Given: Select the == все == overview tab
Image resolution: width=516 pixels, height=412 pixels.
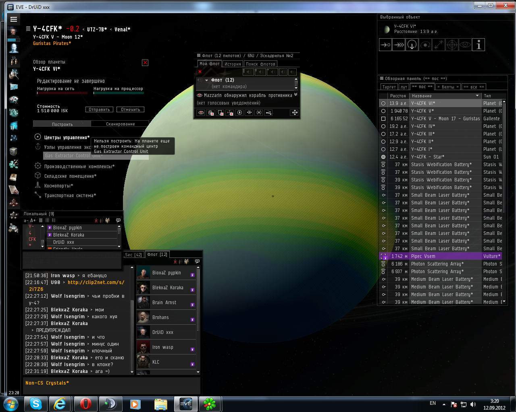Looking at the screenshot, I should 474,87.
